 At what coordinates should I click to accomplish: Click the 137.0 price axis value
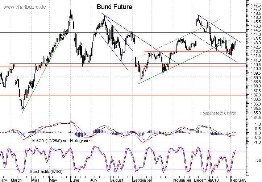pyautogui.click(x=255, y=95)
